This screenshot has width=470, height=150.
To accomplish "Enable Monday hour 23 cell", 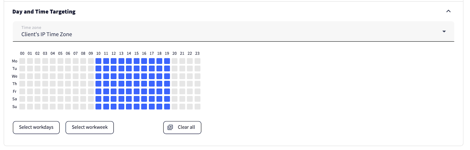I will click(197, 61).
